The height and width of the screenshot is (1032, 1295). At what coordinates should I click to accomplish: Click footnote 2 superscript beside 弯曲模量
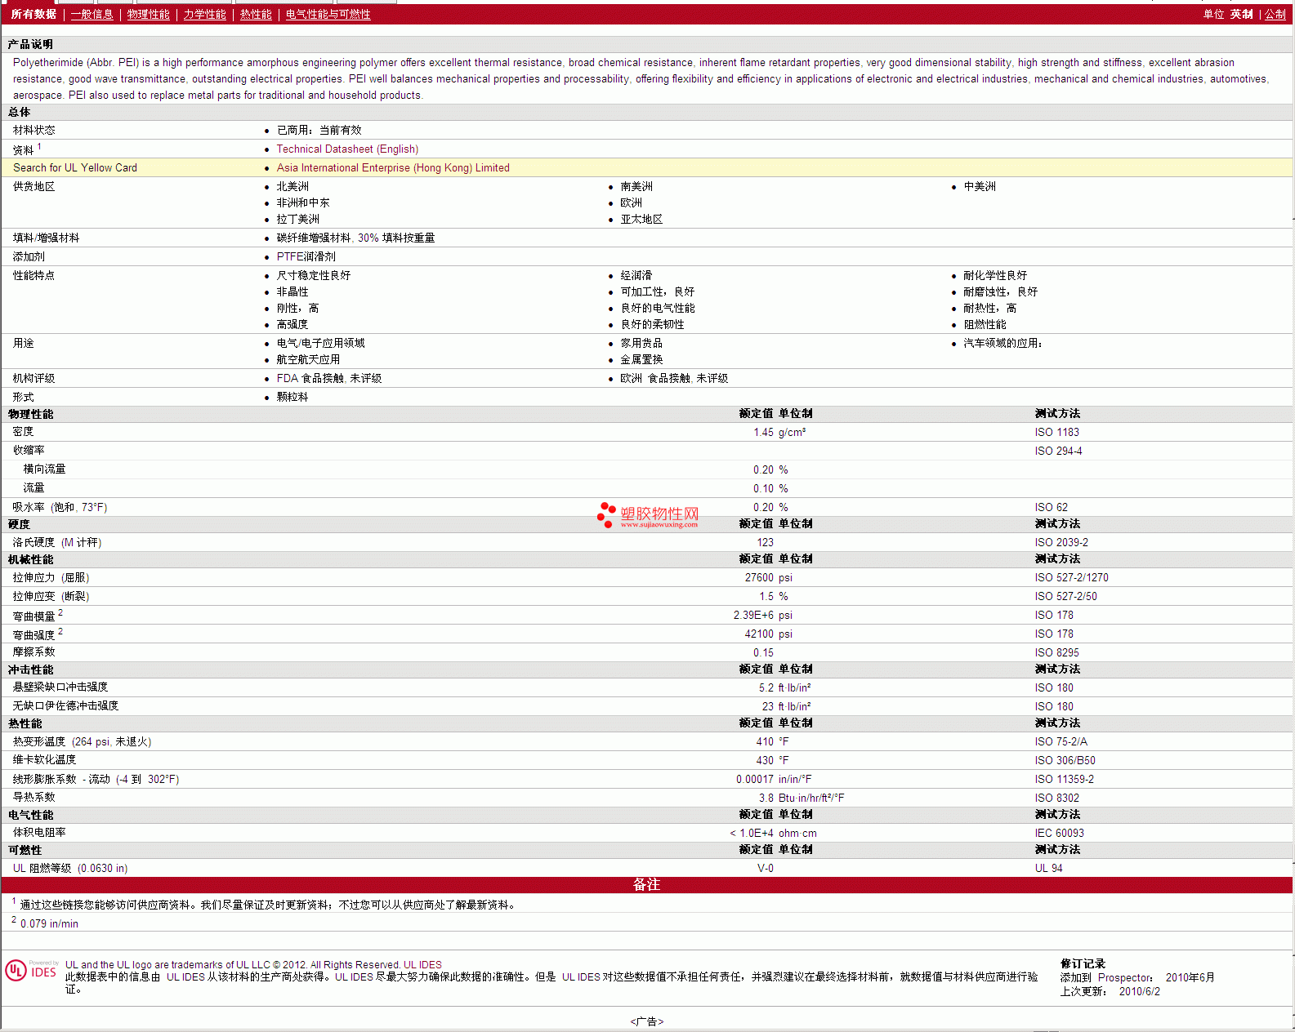60,612
